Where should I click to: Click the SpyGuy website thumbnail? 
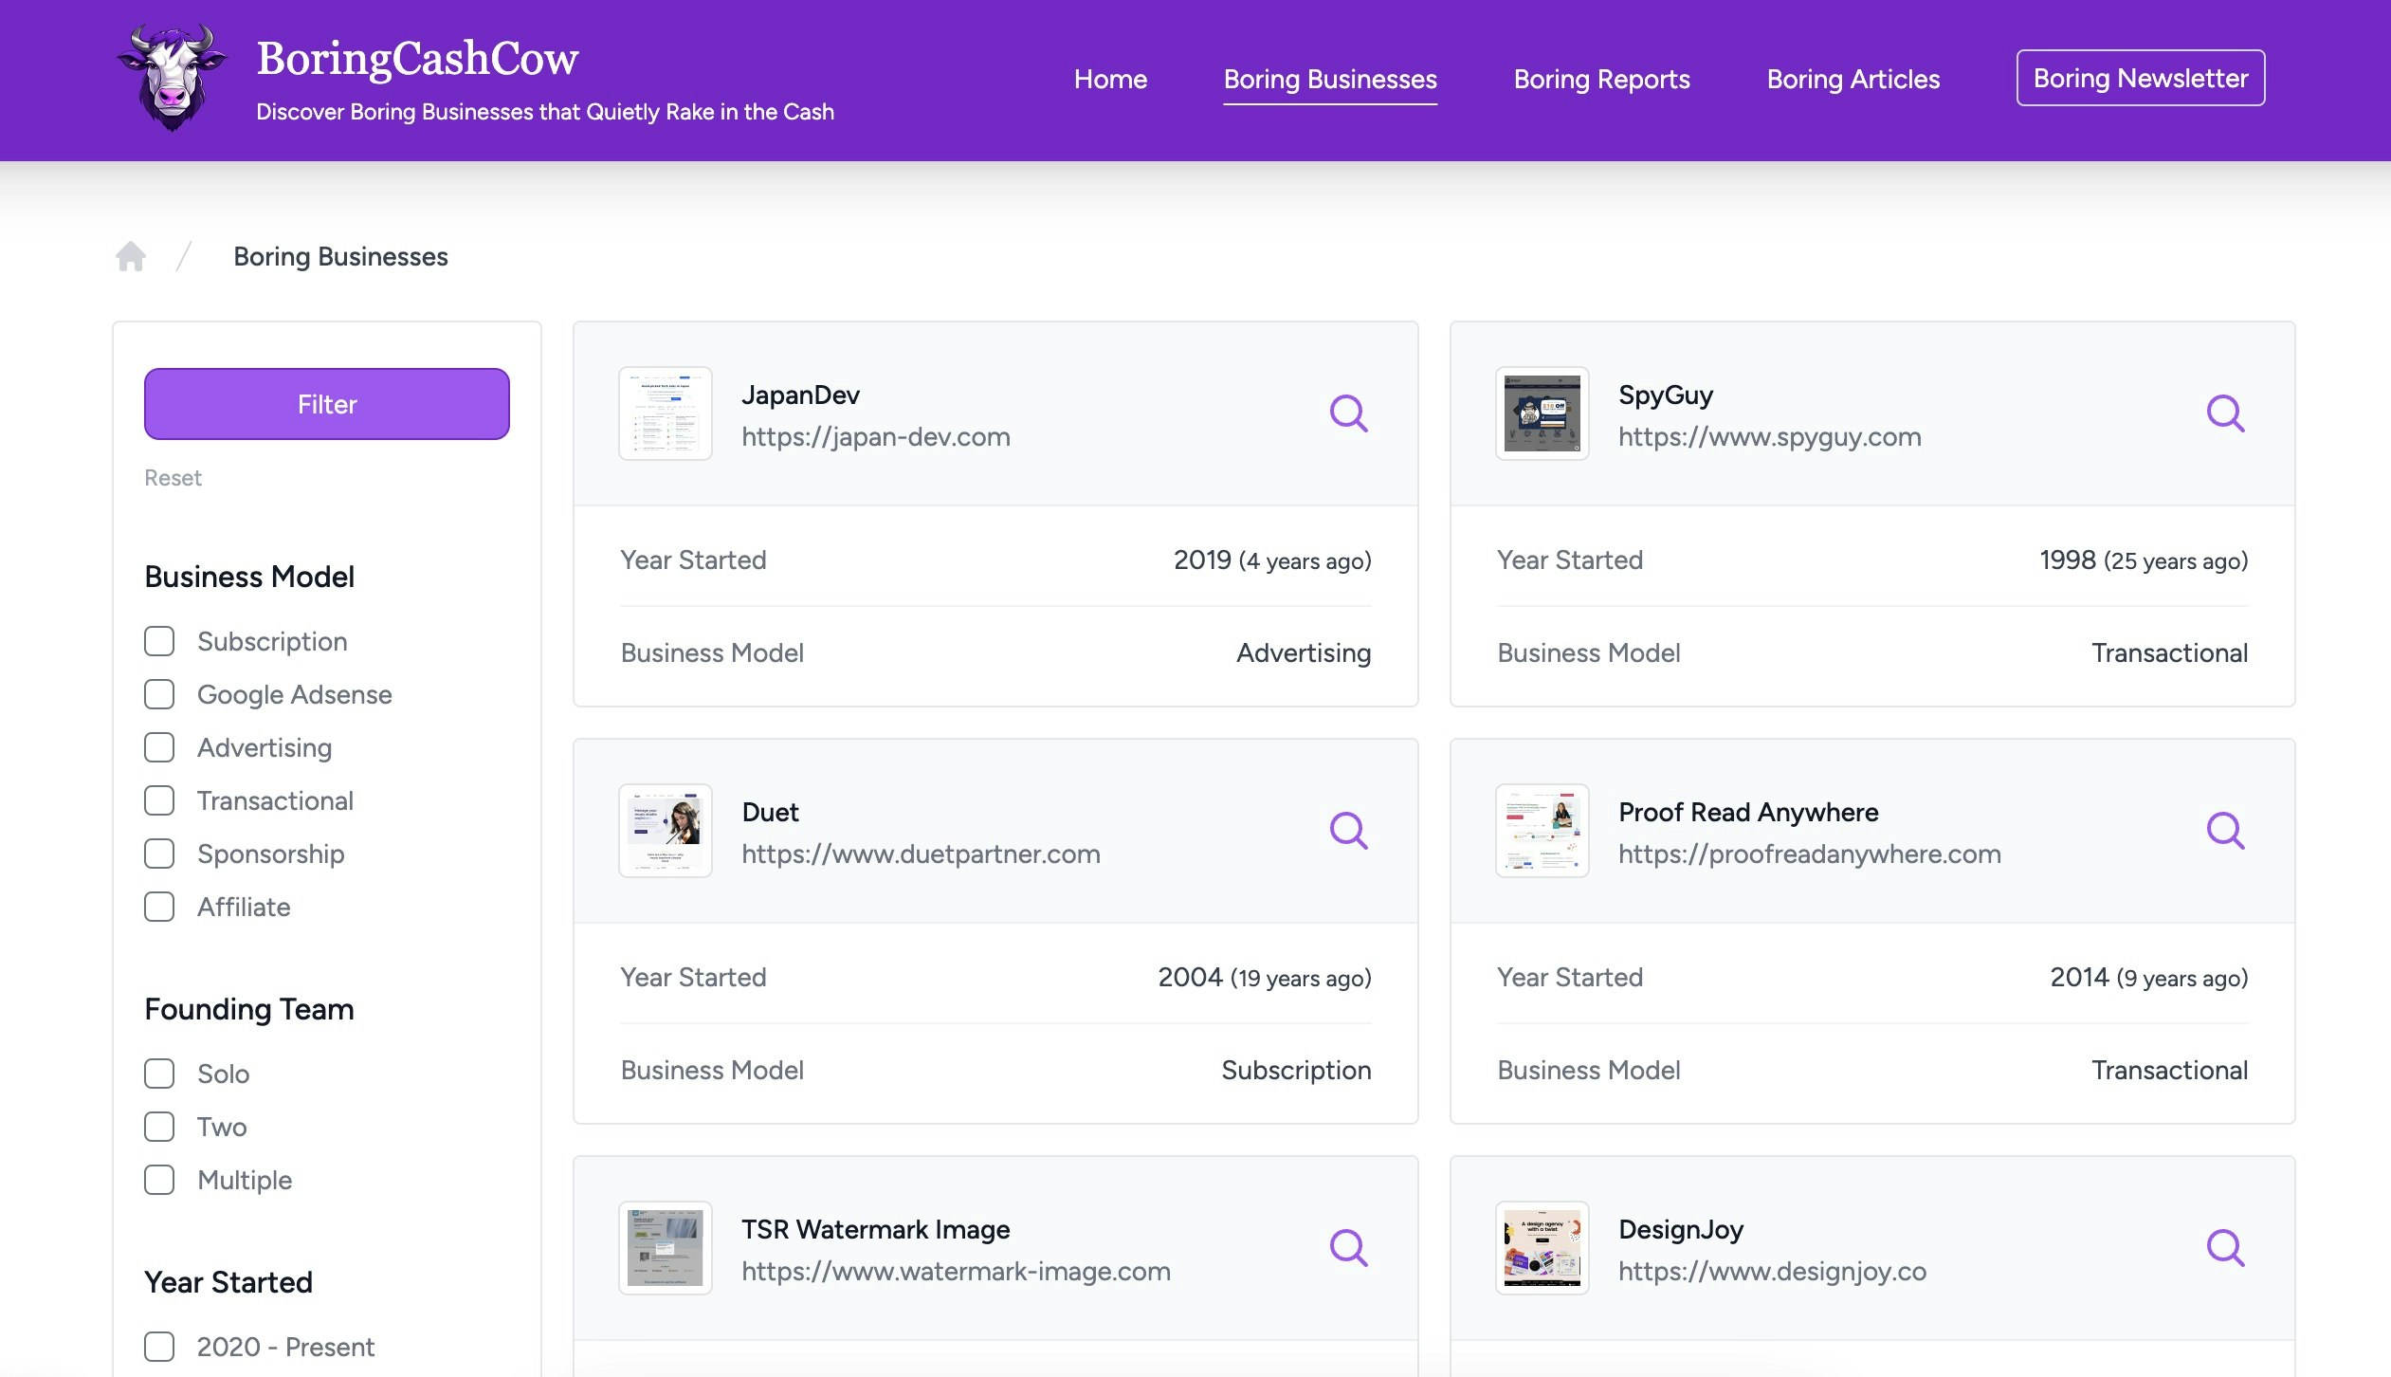pyautogui.click(x=1542, y=413)
